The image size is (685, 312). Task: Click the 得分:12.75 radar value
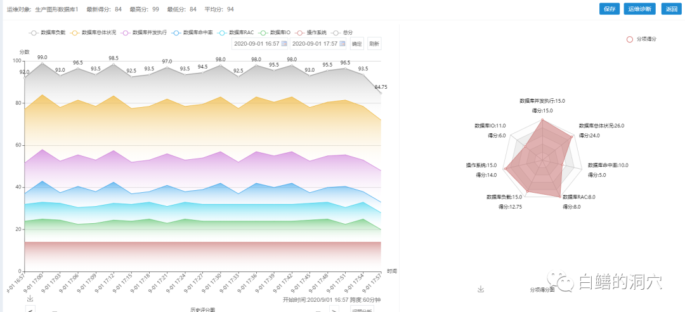[x=510, y=207]
